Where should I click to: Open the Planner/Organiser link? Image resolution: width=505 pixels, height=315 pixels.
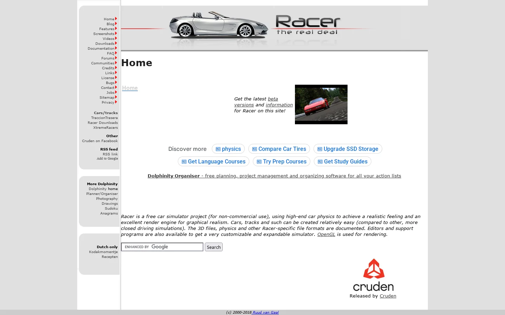coord(102,194)
